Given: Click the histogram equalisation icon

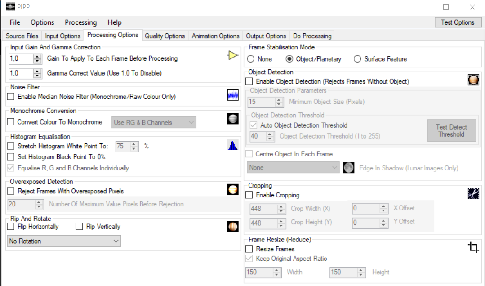Looking at the screenshot, I should pos(232,145).
